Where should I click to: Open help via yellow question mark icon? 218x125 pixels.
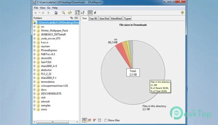(x=182, y=13)
